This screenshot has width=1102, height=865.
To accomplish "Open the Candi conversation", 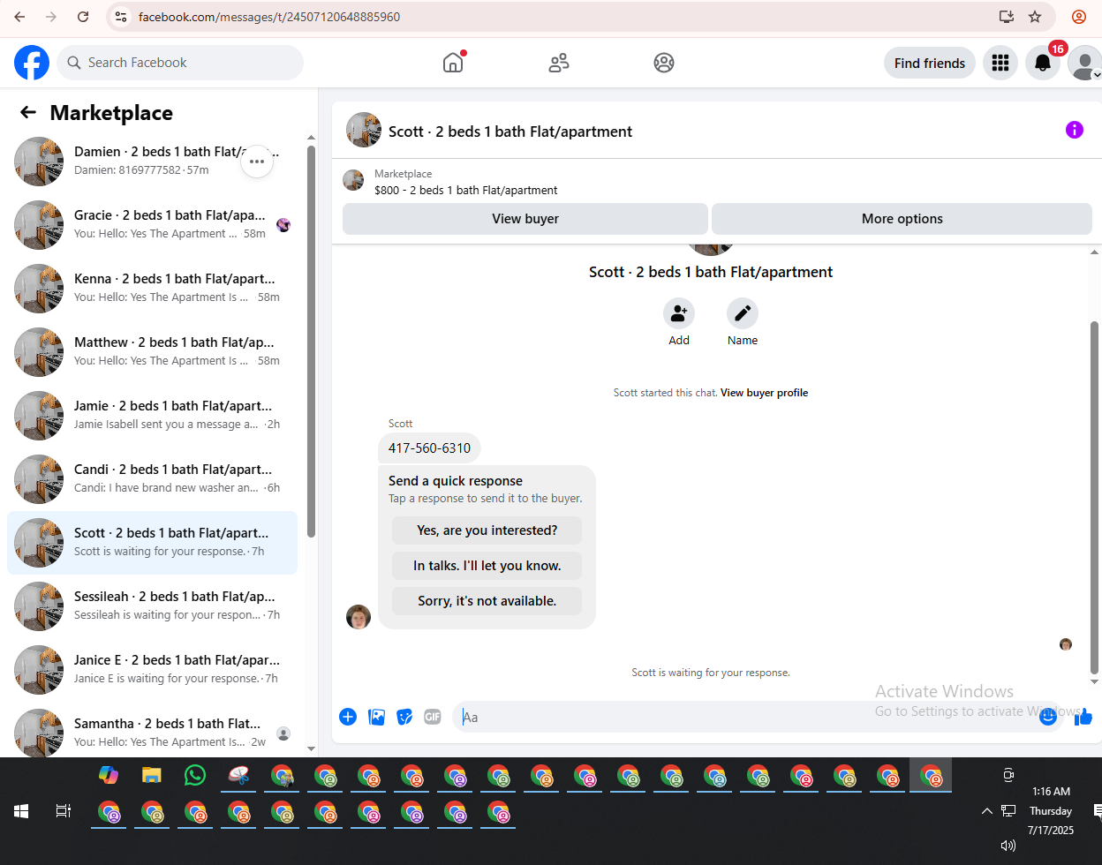I will click(x=152, y=479).
